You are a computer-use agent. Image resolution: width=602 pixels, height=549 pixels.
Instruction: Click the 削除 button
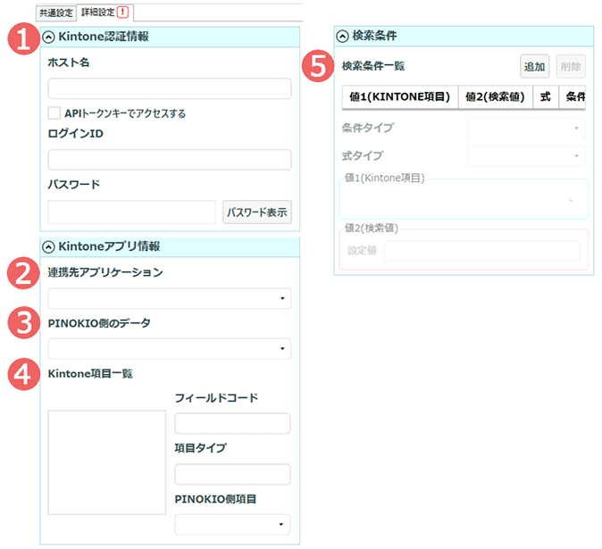click(x=571, y=66)
